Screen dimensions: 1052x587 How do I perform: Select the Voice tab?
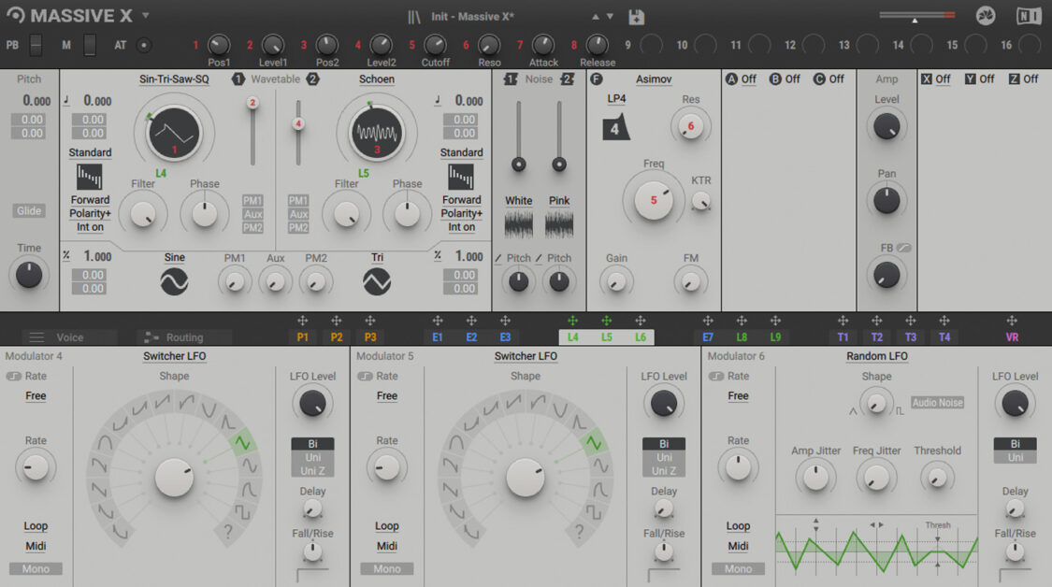point(70,336)
